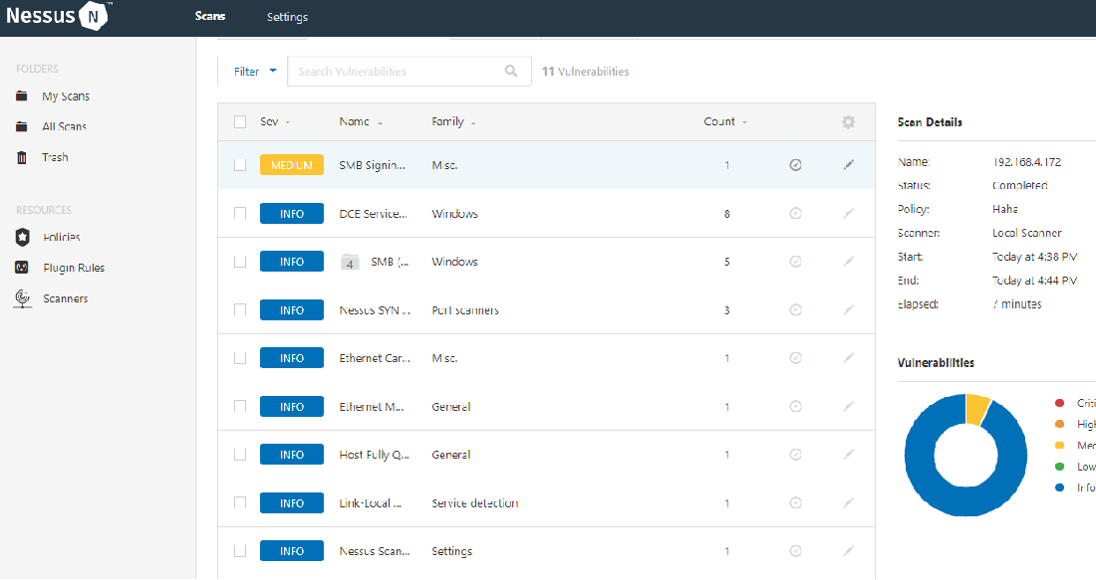This screenshot has width=1096, height=580.
Task: Click the green Low legend dot
Action: point(1060,467)
